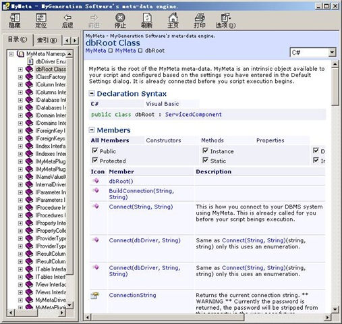The width and height of the screenshot is (342, 324).
Task: Open the ServicedComponent link
Action: point(194,115)
